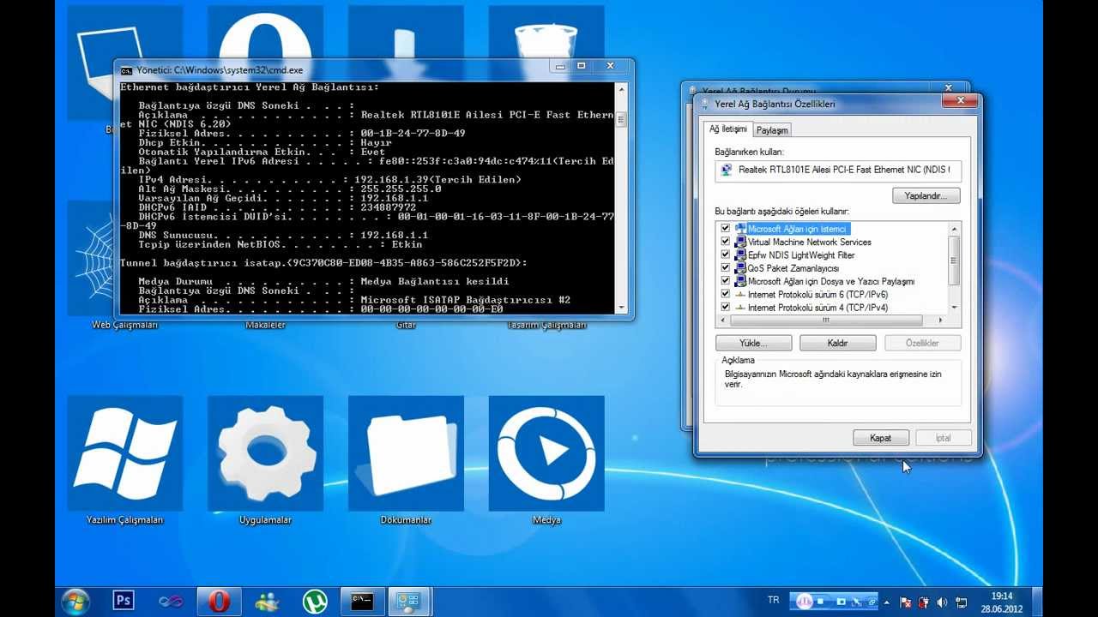Click cmd window scroll up arrow
The height and width of the screenshot is (617, 1098).
[x=621, y=88]
